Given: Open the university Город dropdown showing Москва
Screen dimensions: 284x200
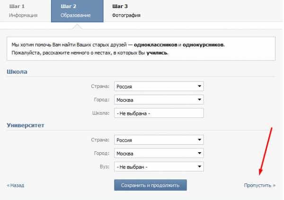Looking at the screenshot, I should (159, 153).
